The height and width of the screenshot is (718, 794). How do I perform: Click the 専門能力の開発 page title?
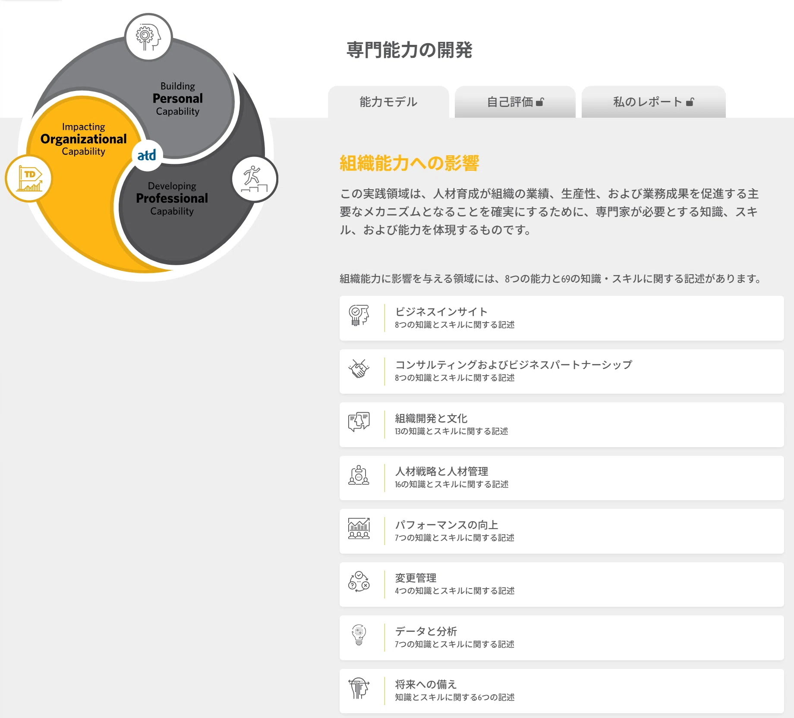tap(409, 50)
